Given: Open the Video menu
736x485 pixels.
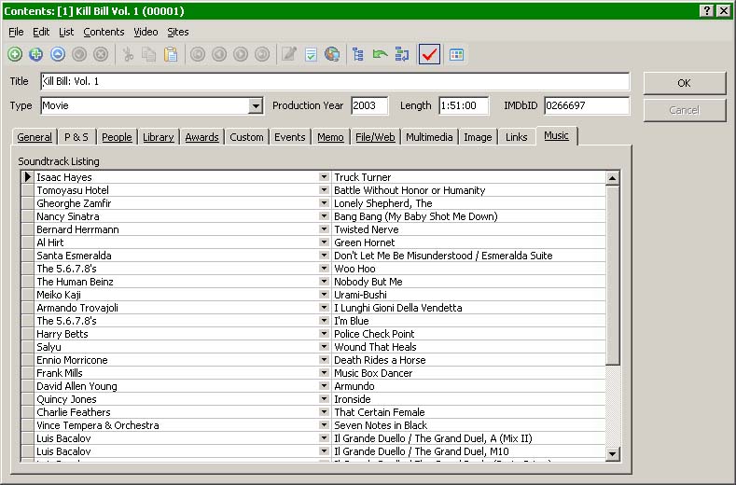Looking at the screenshot, I should point(146,32).
